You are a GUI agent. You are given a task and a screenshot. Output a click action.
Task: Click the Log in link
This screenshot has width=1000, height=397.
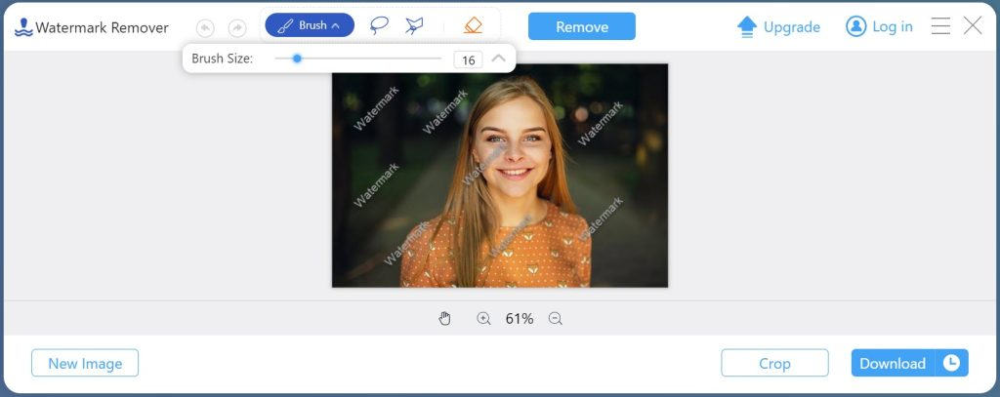(893, 26)
